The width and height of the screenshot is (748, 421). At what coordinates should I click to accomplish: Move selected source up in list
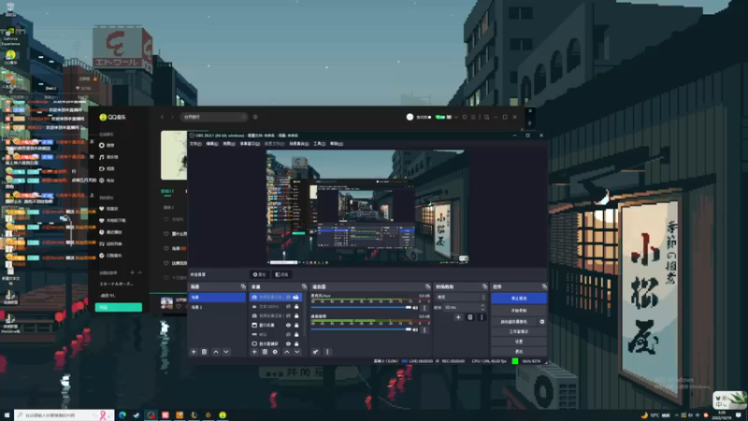click(x=286, y=352)
